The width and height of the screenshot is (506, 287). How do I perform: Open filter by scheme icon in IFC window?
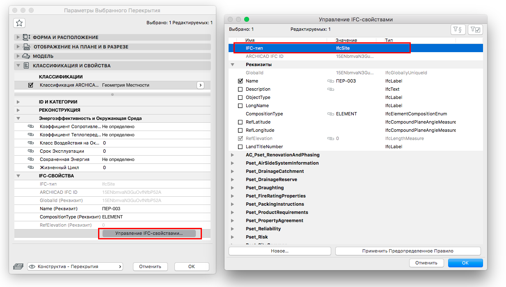[x=458, y=30]
